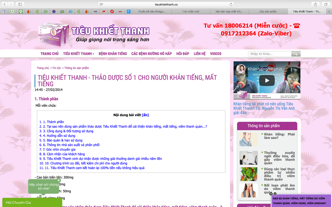Click the video channel avatar icon
Image resolution: width=332 pixels, height=207 pixels.
pos(241,69)
